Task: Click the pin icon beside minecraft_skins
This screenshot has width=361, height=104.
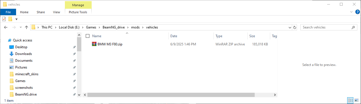Action: (x=74, y=74)
